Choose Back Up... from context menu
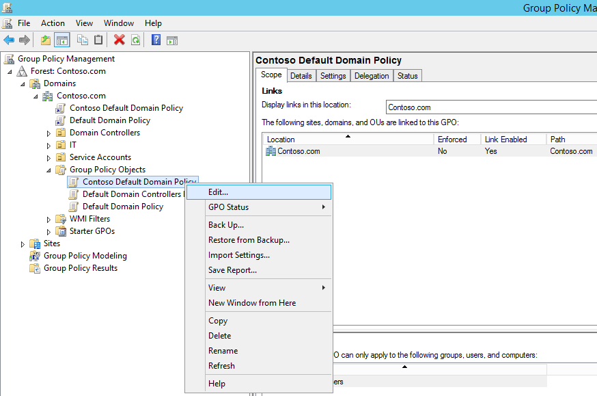 tap(259, 225)
